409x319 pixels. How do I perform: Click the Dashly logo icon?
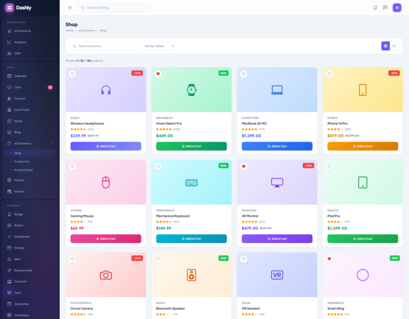coord(9,7)
